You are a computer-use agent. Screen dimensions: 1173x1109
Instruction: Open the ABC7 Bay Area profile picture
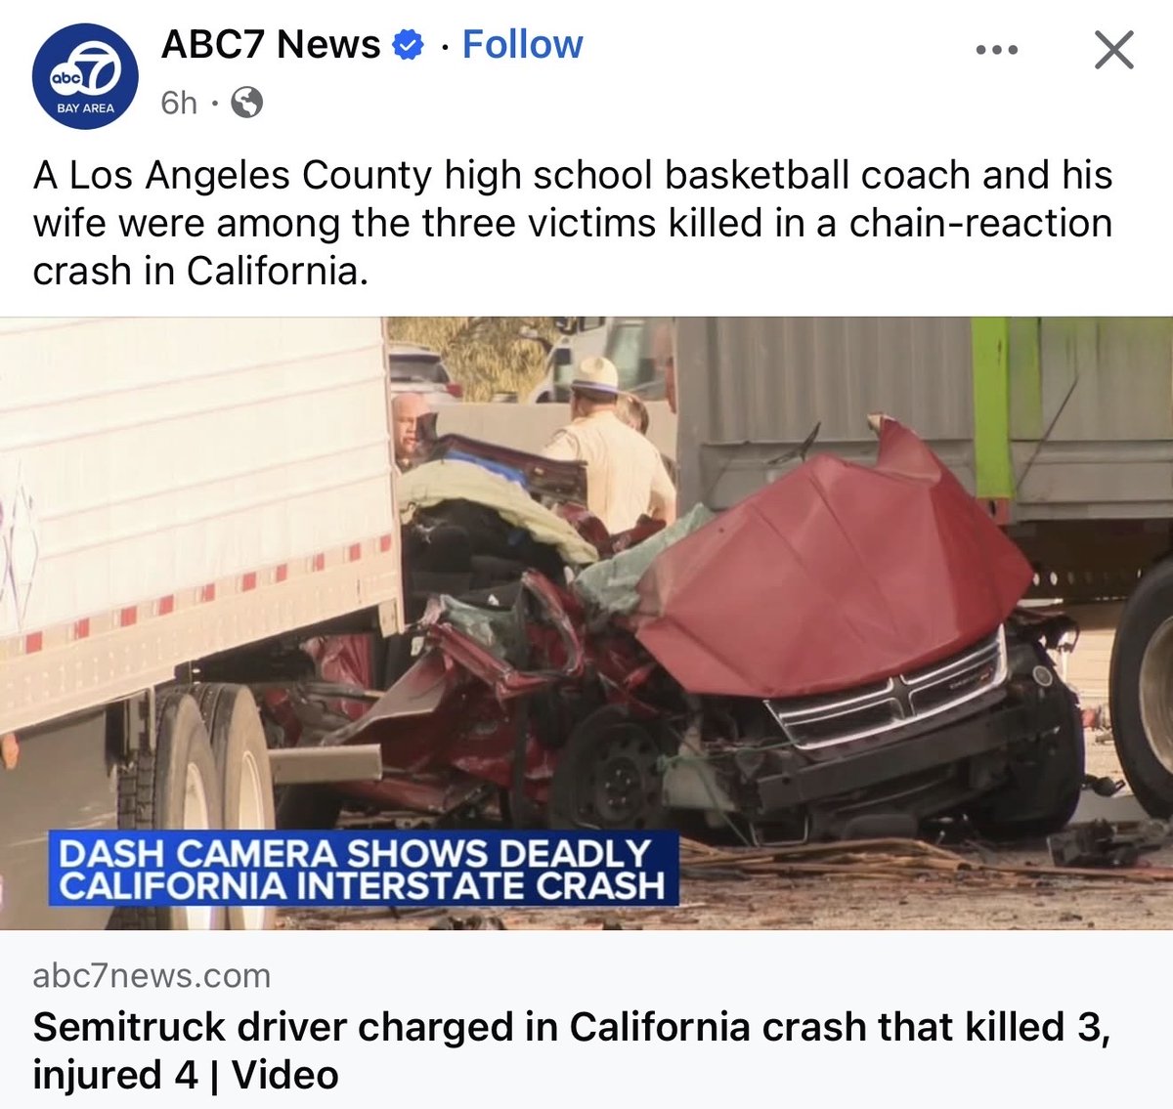85,75
